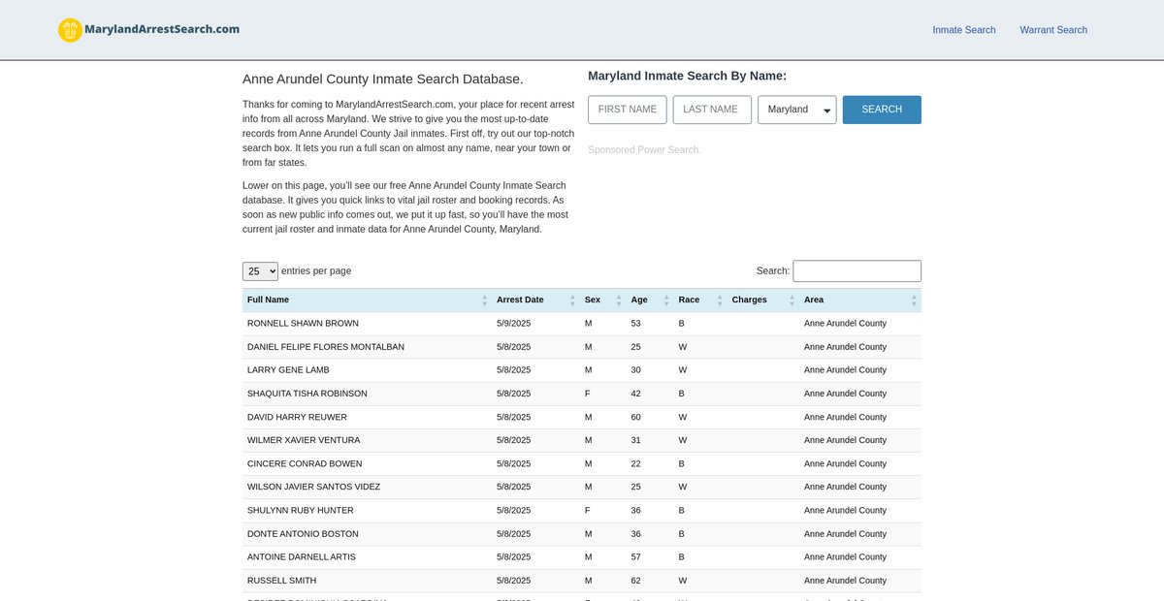1164x601 pixels.
Task: Expand the Maryland state dropdown
Action: 796,110
